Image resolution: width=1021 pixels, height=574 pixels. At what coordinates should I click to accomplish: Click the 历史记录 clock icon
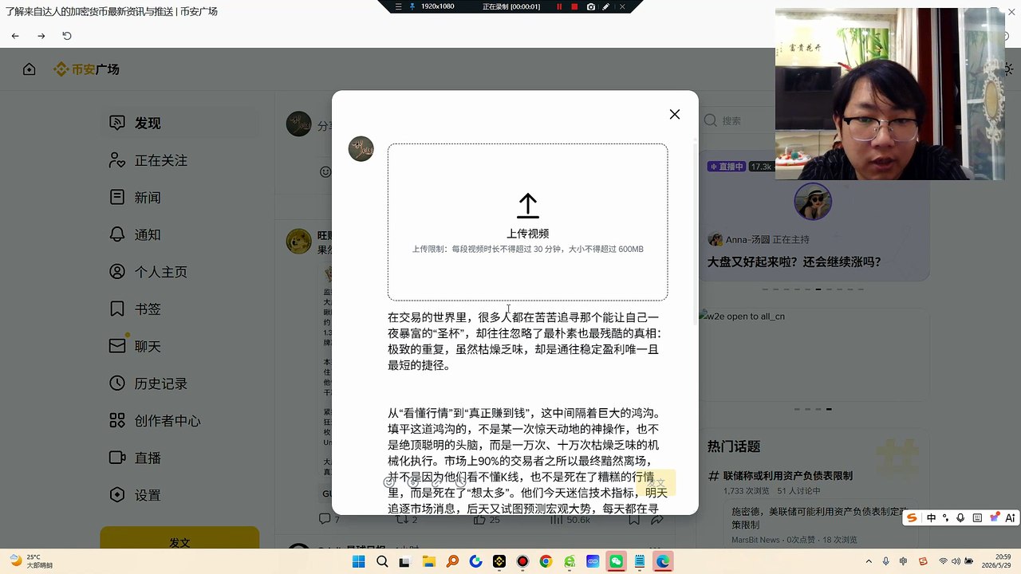(117, 383)
